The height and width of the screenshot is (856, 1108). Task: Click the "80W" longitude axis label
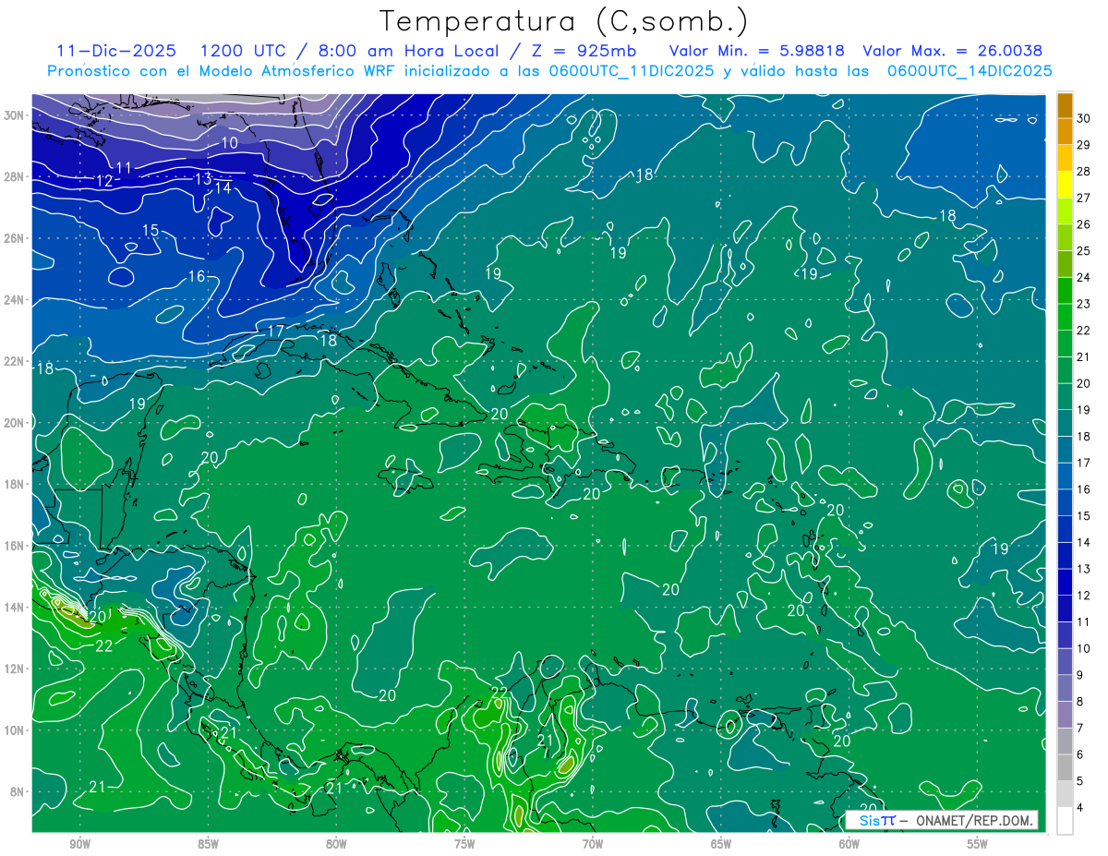[336, 844]
